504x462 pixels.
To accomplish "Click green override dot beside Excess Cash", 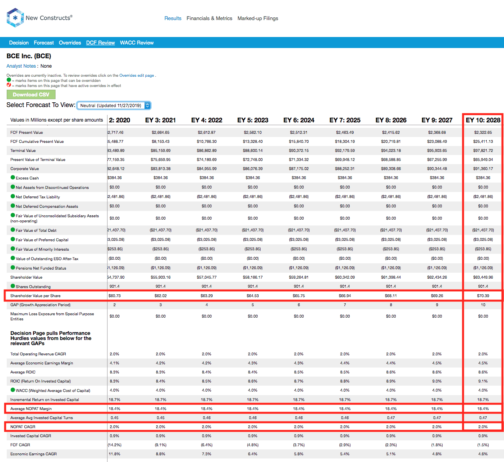I will pyautogui.click(x=13, y=177).
